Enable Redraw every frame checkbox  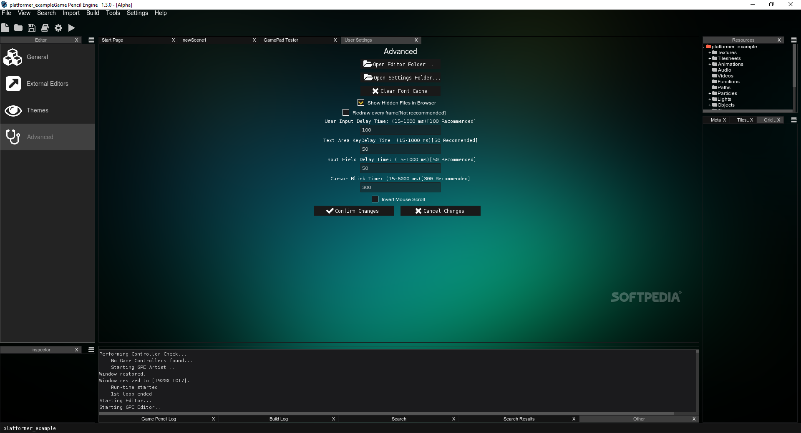[346, 112]
